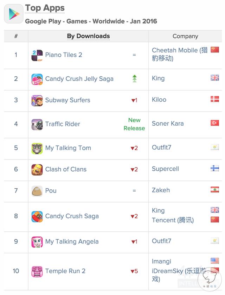Image resolution: width=225 pixels, height=295 pixels.
Task: Click the Temple Run 2 icon
Action: pyautogui.click(x=37, y=271)
